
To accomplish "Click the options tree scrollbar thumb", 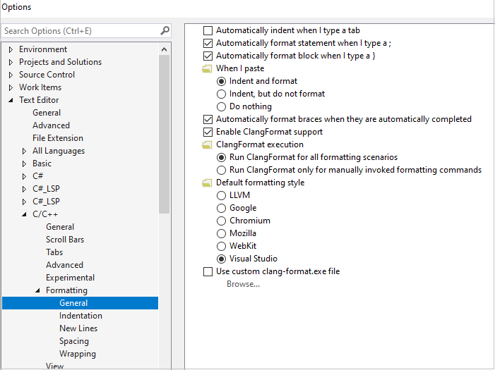I will (164, 135).
